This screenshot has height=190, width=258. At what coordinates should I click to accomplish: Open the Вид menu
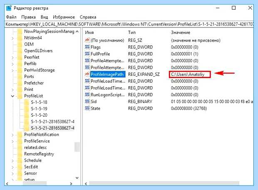point(44,17)
